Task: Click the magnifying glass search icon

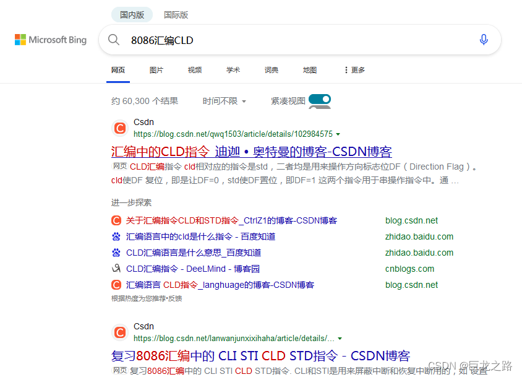Action: [114, 40]
